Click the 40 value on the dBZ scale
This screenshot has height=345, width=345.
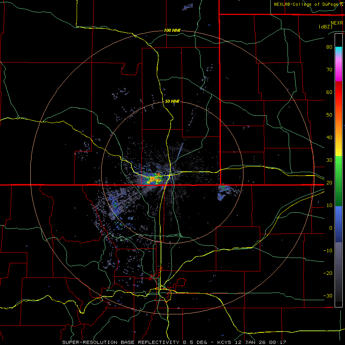[x=329, y=138]
